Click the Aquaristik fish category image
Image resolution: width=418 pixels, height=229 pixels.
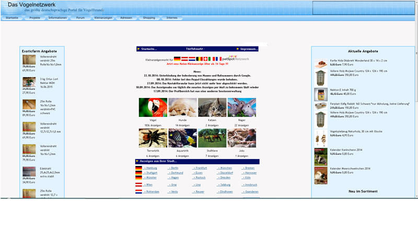(x=182, y=138)
